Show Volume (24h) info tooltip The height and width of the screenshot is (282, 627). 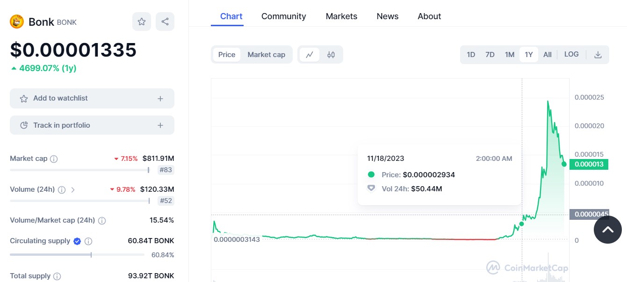point(61,190)
